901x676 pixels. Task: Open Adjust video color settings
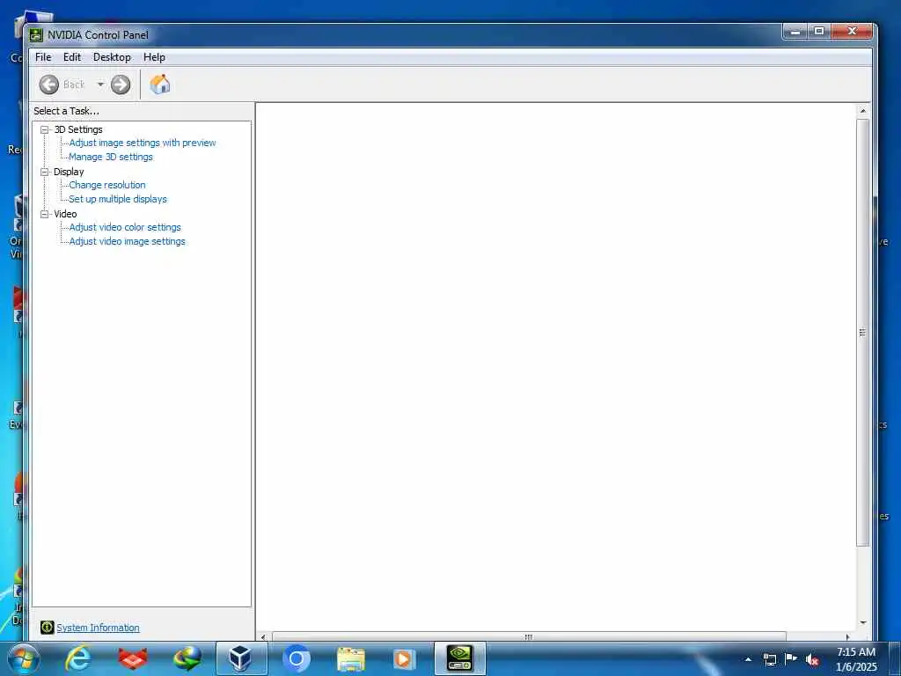point(125,227)
